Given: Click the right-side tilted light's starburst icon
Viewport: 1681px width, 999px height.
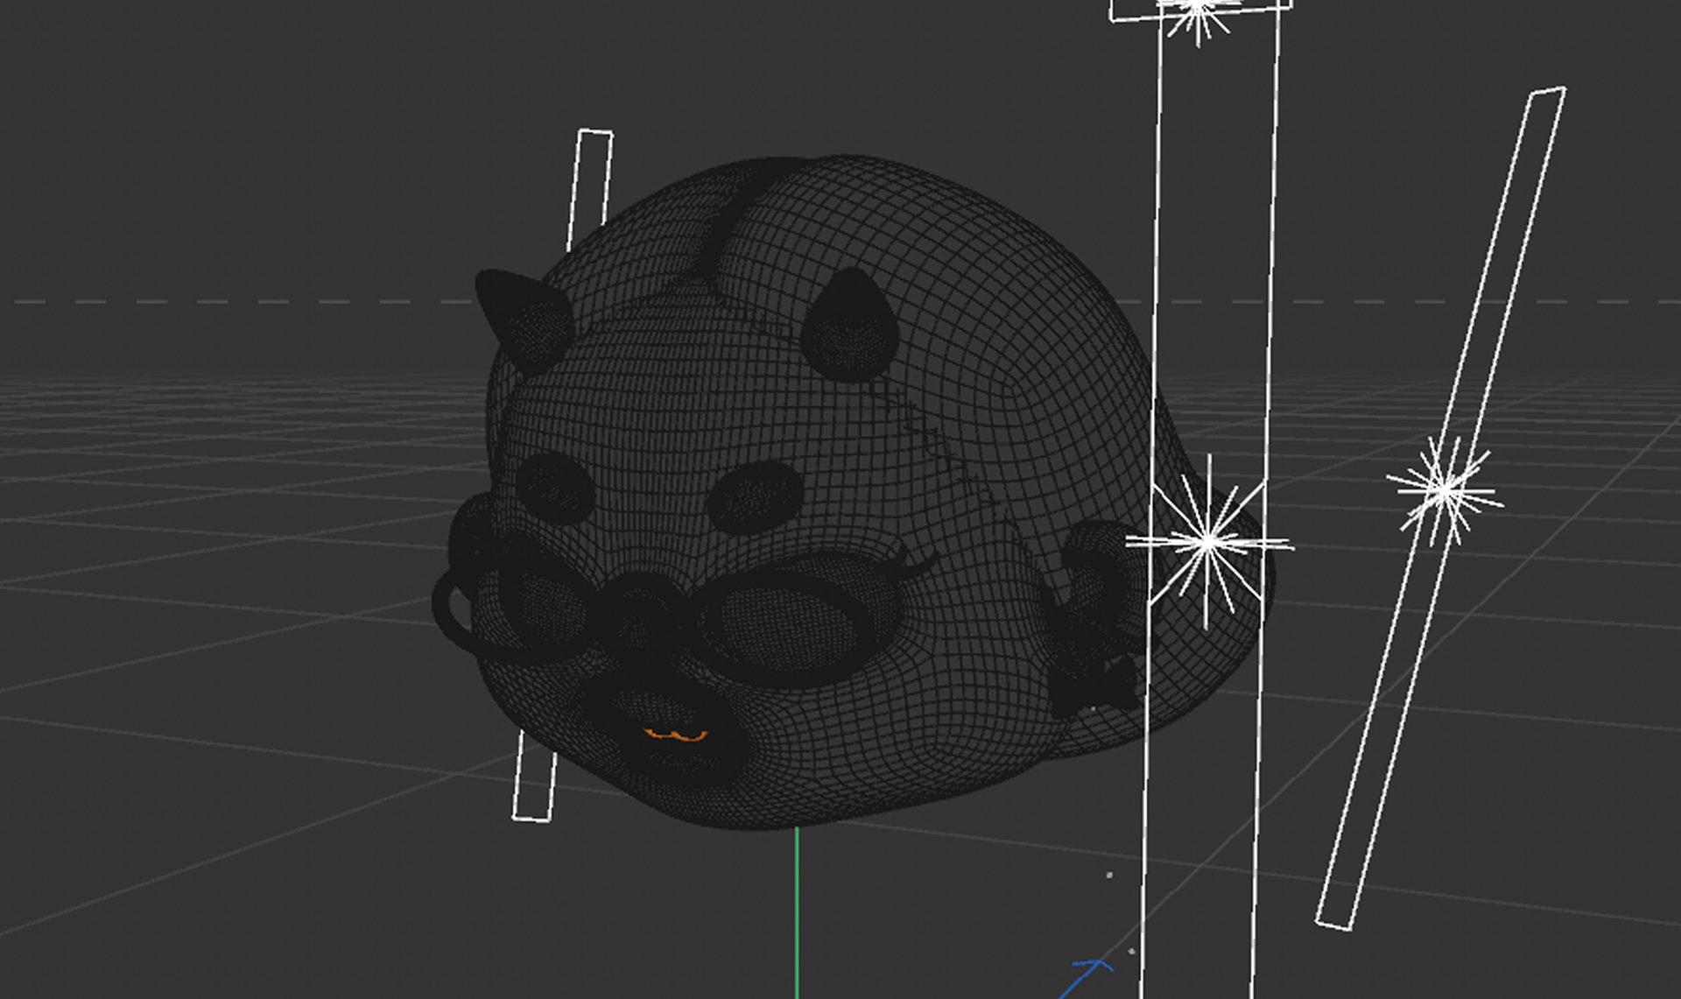Looking at the screenshot, I should click(x=1444, y=490).
